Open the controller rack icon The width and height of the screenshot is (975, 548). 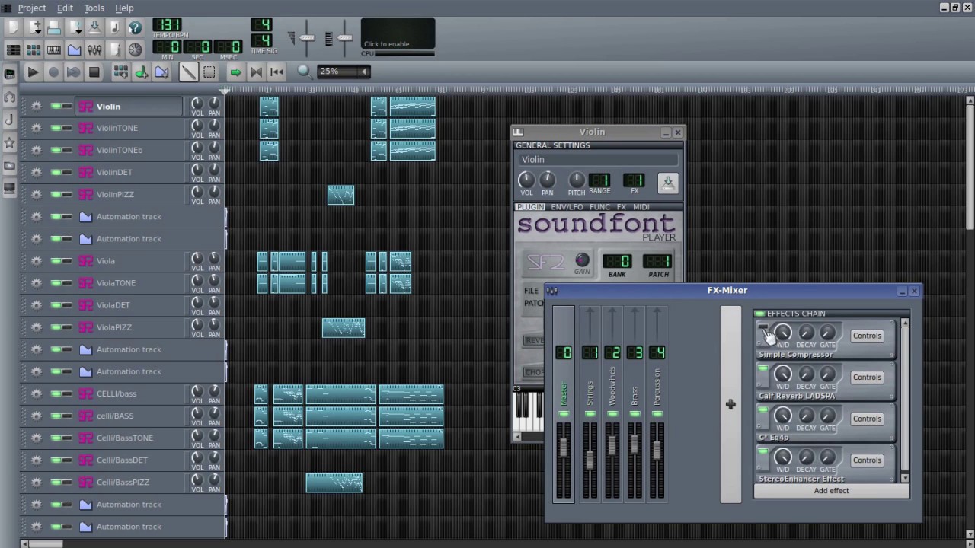pos(135,50)
